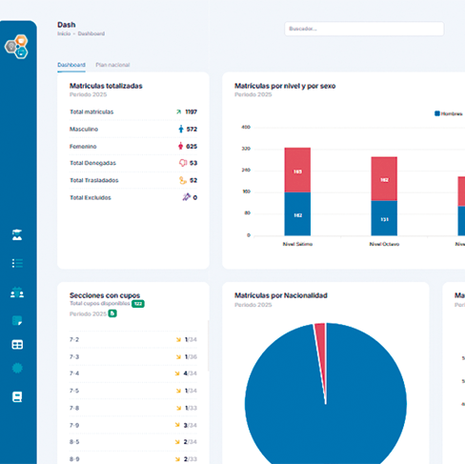Screen dimensions: 465x464
Task: Click the green cupos disponibles badge
Action: [138, 304]
